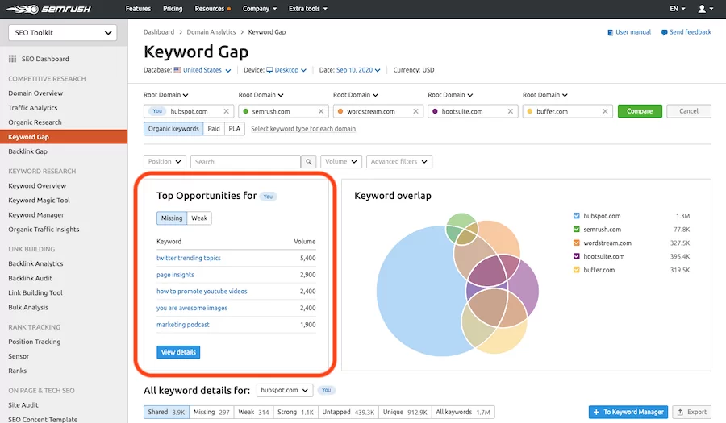Open Position Tracking in sidebar
Image resolution: width=726 pixels, height=423 pixels.
tap(34, 342)
